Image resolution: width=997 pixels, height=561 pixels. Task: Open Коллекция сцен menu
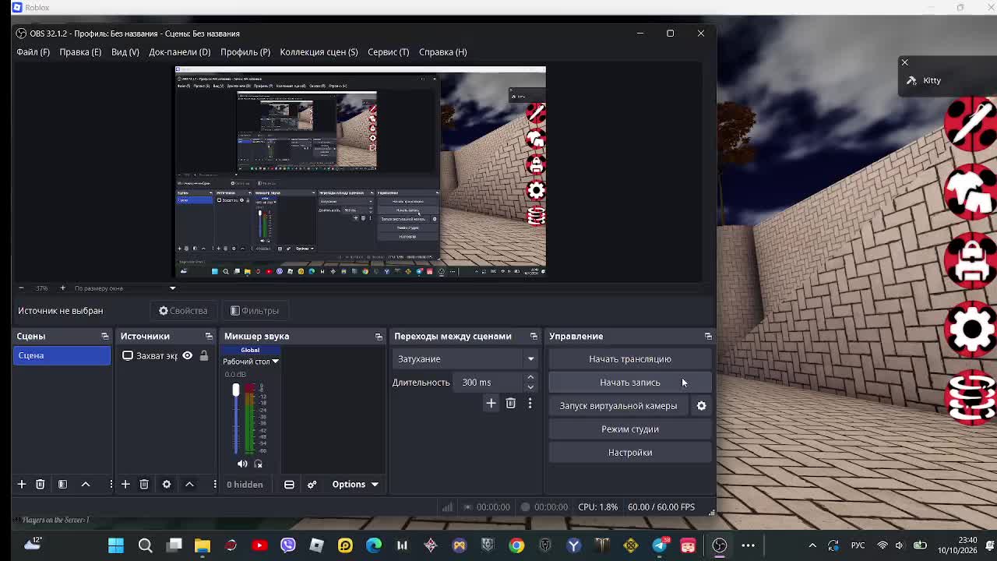319,51
